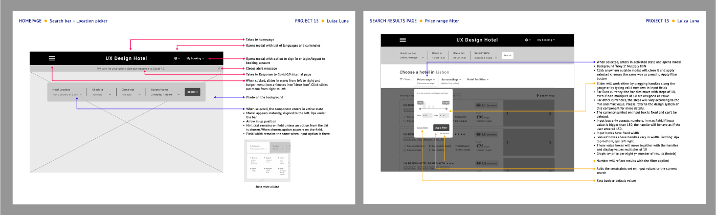Click the See on map link
The image size is (716, 215).
pos(546,95)
